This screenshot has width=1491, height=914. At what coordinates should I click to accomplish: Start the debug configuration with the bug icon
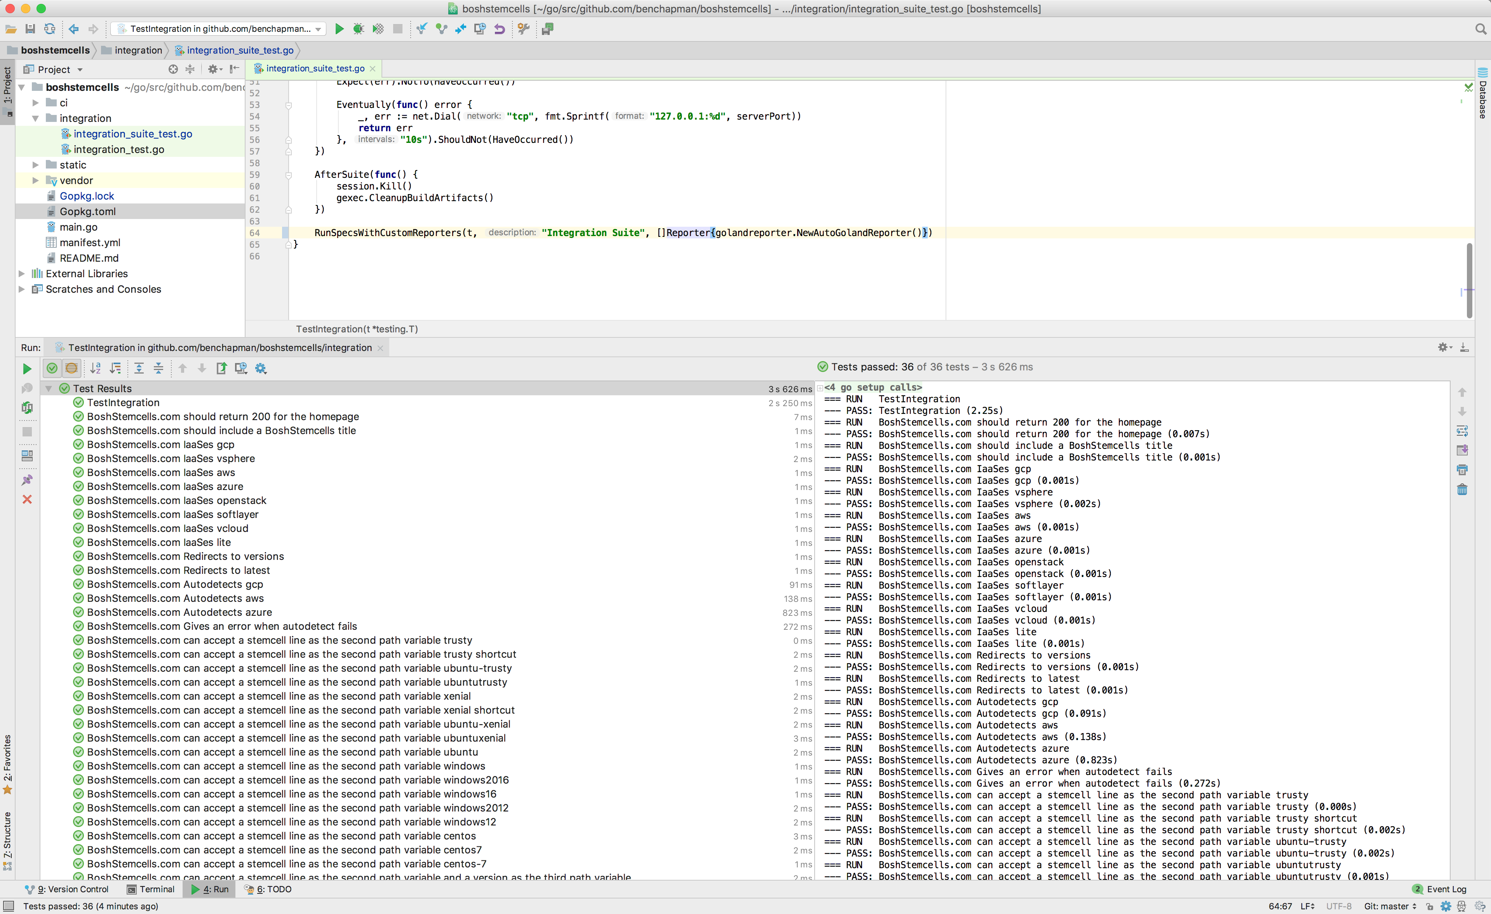tap(358, 28)
